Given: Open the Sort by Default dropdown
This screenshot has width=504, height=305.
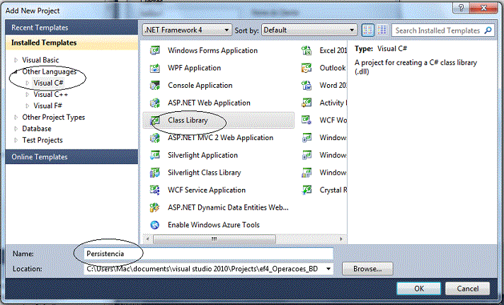Looking at the screenshot, I should pyautogui.click(x=309, y=30).
